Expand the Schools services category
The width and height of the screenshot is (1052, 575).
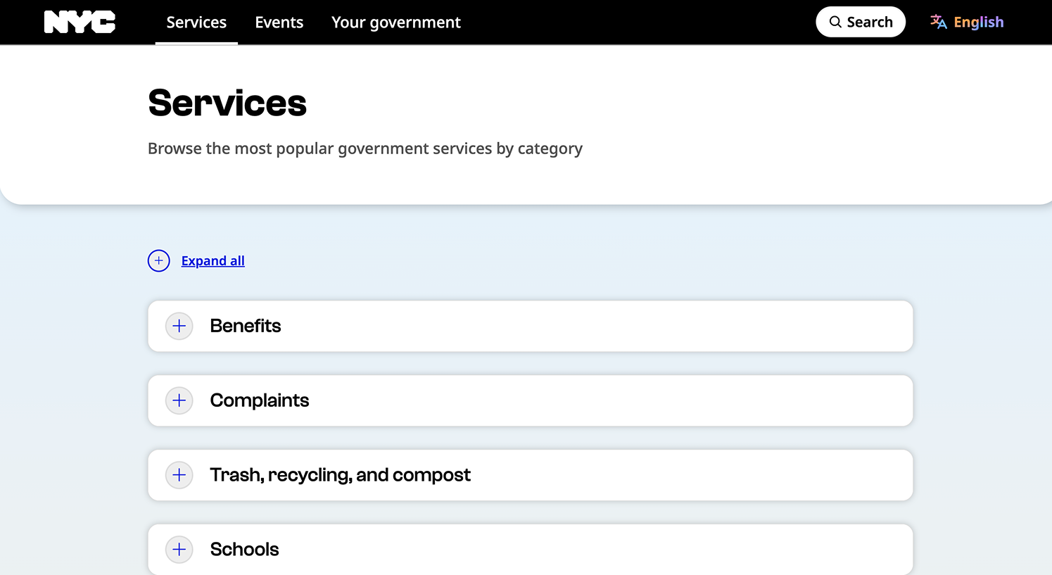click(x=244, y=550)
